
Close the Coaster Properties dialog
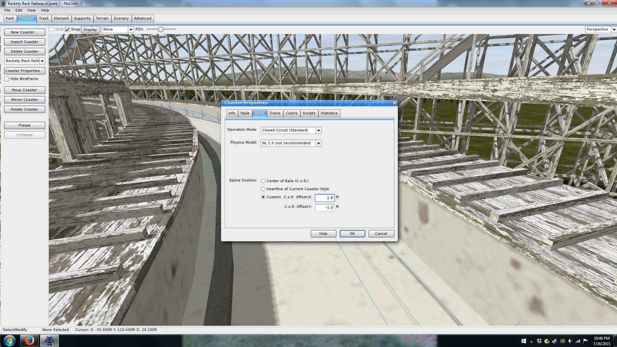pos(395,103)
